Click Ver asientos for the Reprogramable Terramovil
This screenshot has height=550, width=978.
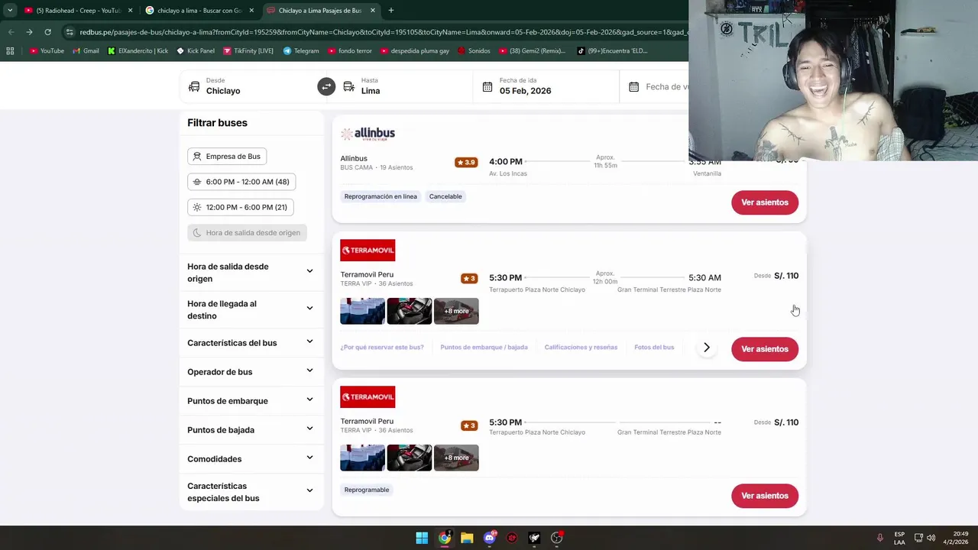point(765,496)
